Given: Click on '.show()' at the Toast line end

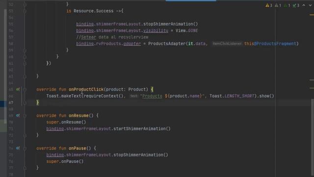Looking at the screenshot, I should tap(265, 96).
